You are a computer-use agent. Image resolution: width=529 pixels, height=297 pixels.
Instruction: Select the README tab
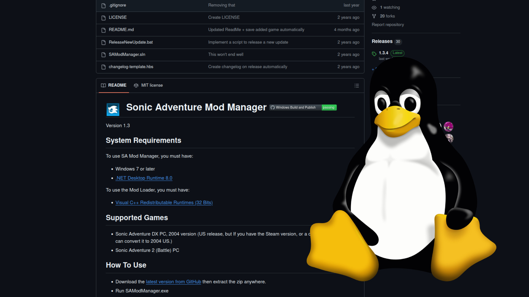(x=117, y=85)
